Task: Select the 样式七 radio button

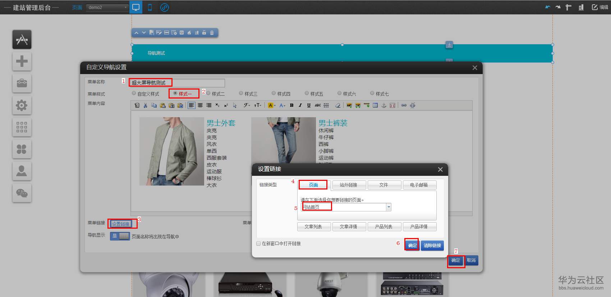Action: pyautogui.click(x=372, y=93)
